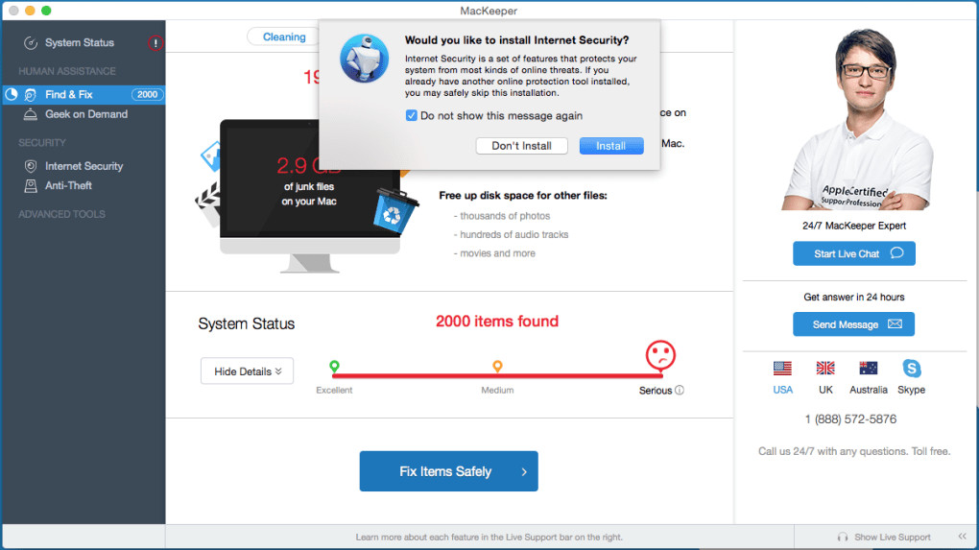
Task: Click the Send Message button
Action: [853, 324]
